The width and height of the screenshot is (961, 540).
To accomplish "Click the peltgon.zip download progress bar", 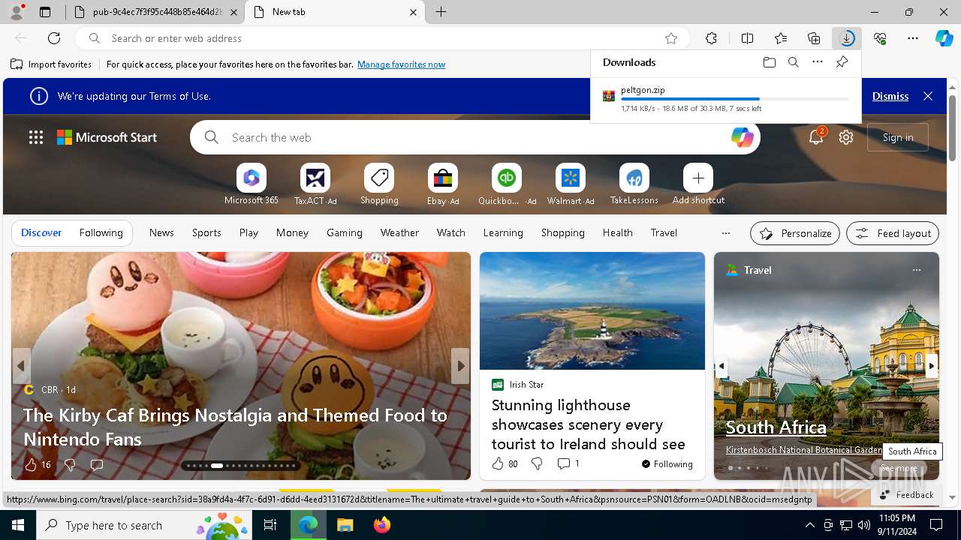I will 735,99.
